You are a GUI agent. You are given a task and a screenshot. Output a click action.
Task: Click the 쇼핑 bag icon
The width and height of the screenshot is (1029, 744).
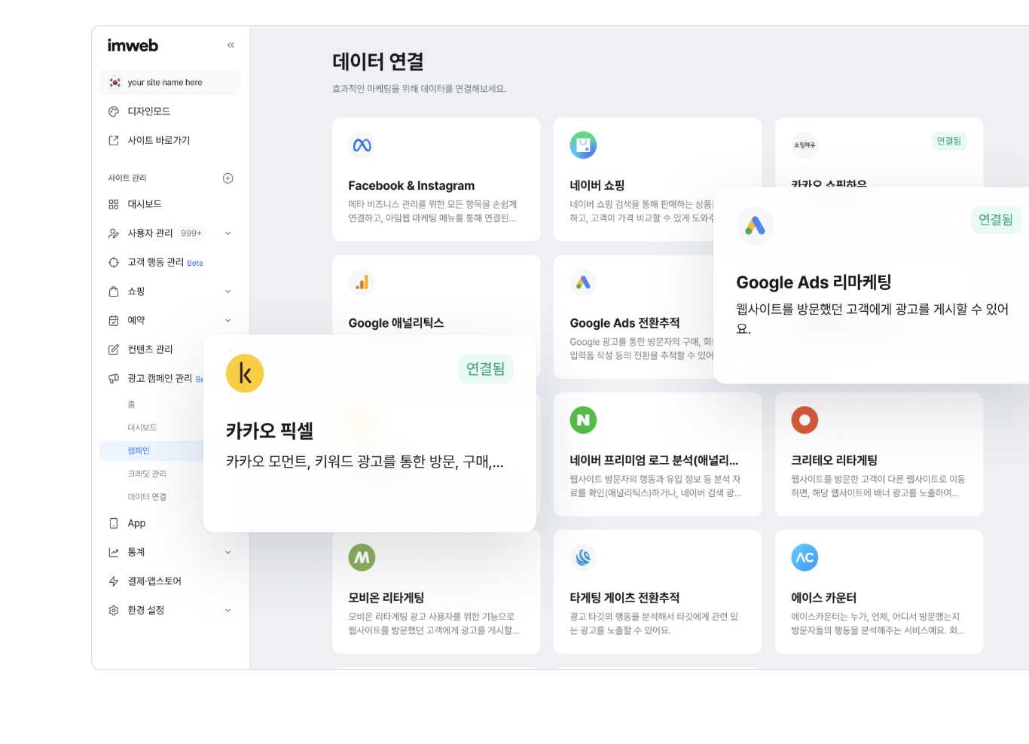(114, 291)
